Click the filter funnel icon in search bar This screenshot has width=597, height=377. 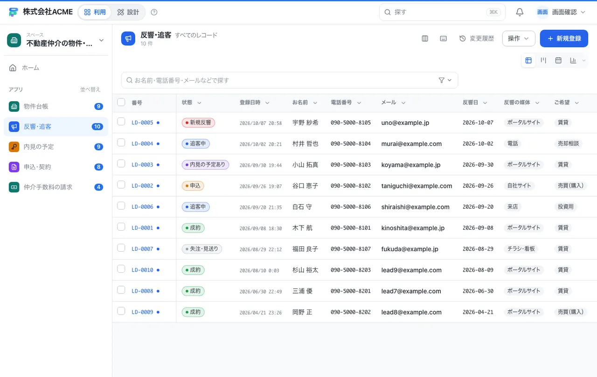click(x=442, y=80)
